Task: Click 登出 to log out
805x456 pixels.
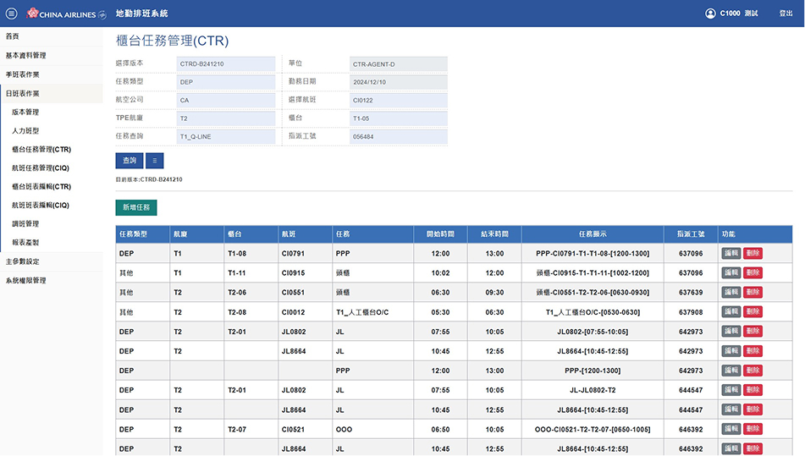Action: pos(786,14)
